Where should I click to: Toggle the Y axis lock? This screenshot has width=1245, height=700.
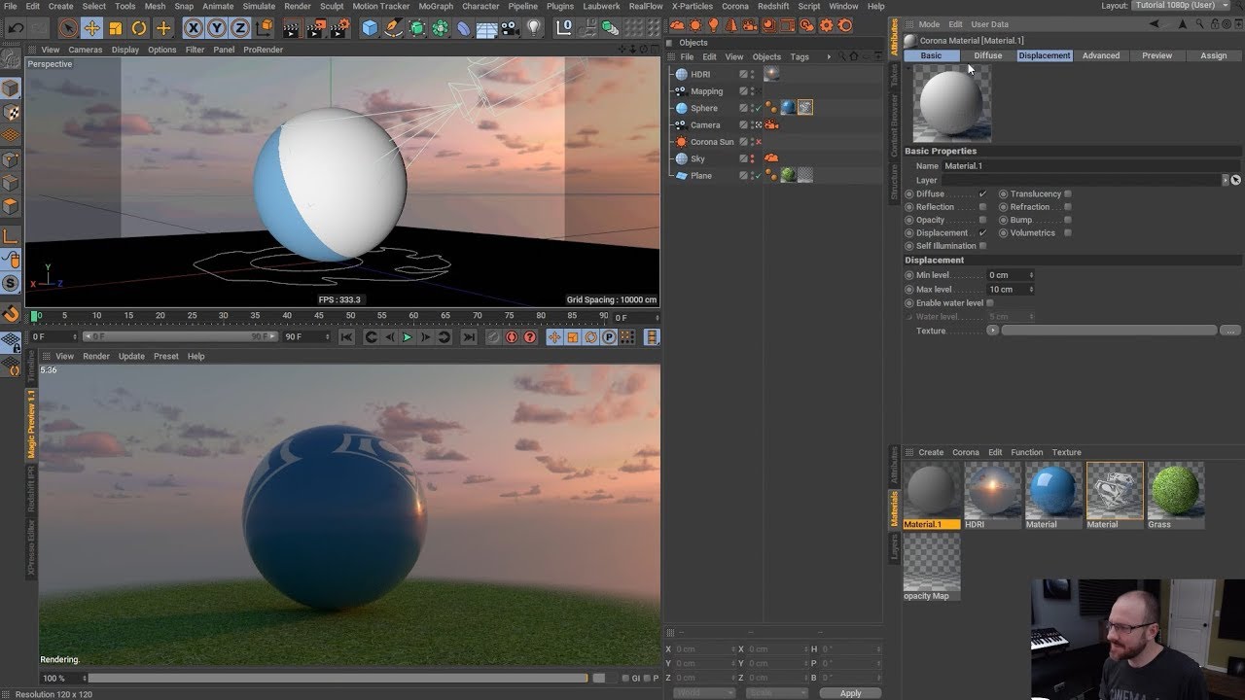tap(216, 28)
